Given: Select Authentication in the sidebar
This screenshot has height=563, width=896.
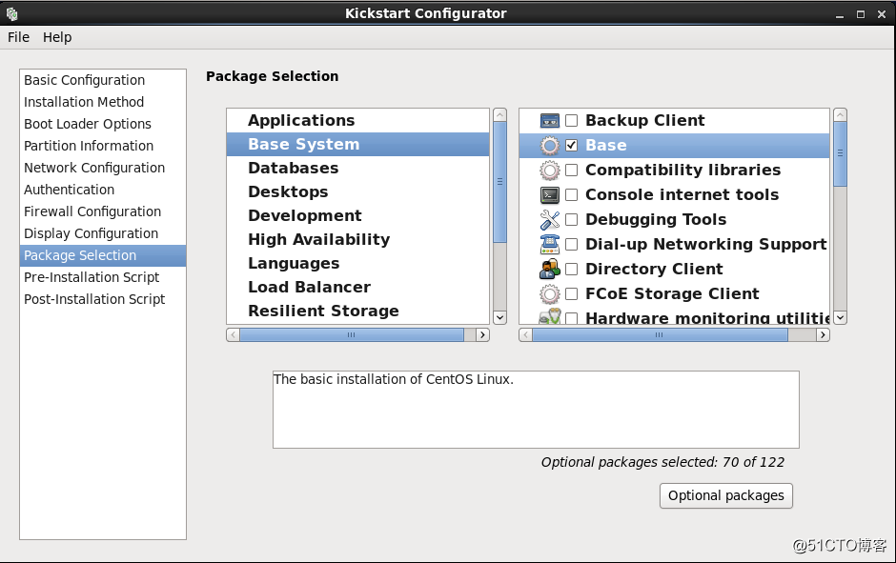Looking at the screenshot, I should coord(103,190).
